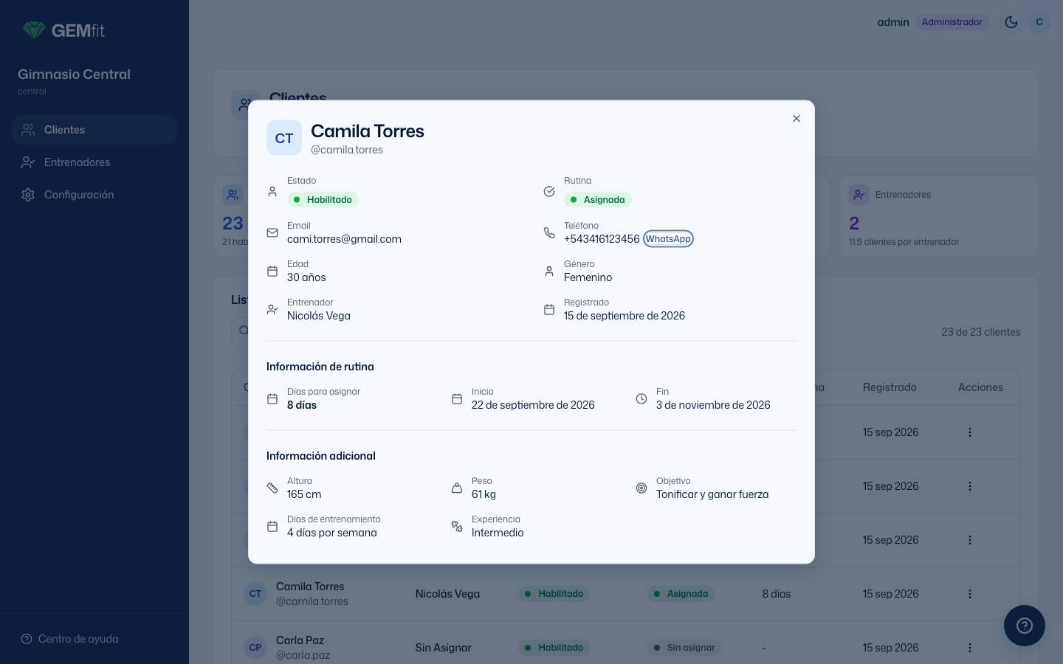Click the Habilitado status badge in dialog
This screenshot has width=1063, height=664.
pos(323,200)
